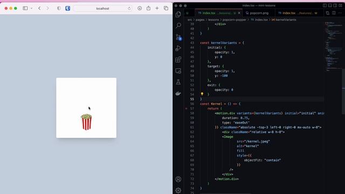
Task: Open the 'kernelVariants' breadcrumb symbol
Action: [x=284, y=20]
